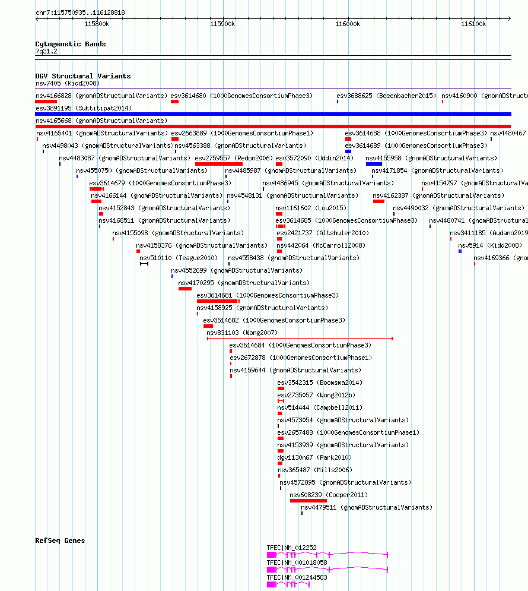
Task: Select the esv3614681 variant label
Action: [x=268, y=295]
